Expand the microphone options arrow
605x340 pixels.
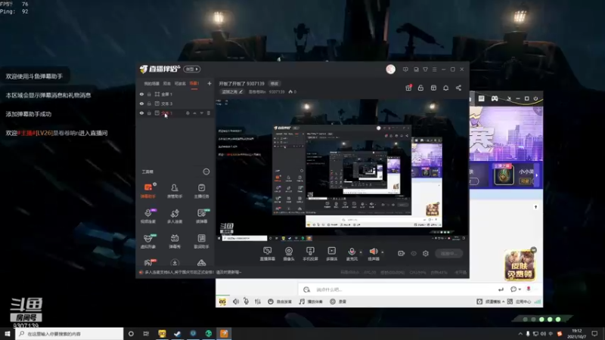point(361,252)
